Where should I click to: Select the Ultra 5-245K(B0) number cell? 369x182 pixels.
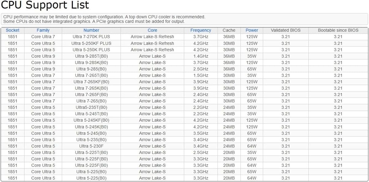pos(91,127)
